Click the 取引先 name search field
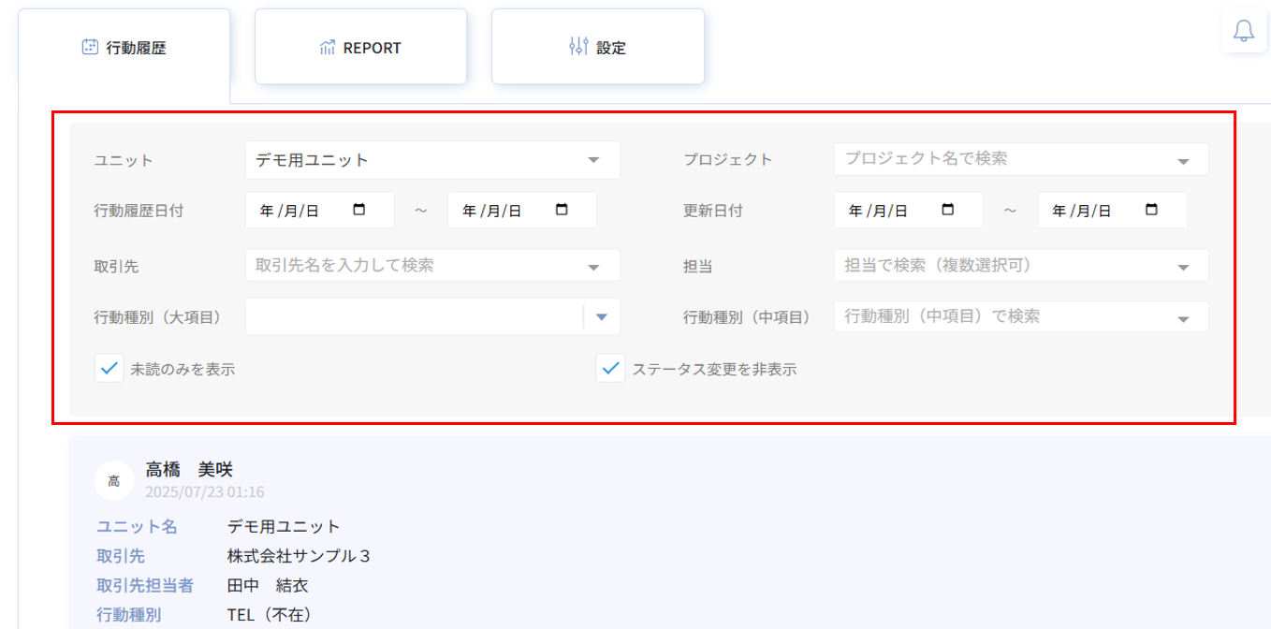 coord(412,266)
